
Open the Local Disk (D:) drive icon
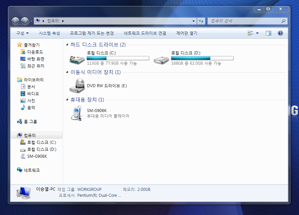tap(161, 58)
